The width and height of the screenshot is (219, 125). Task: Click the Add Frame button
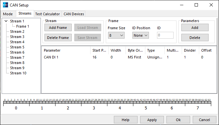[x=58, y=28]
